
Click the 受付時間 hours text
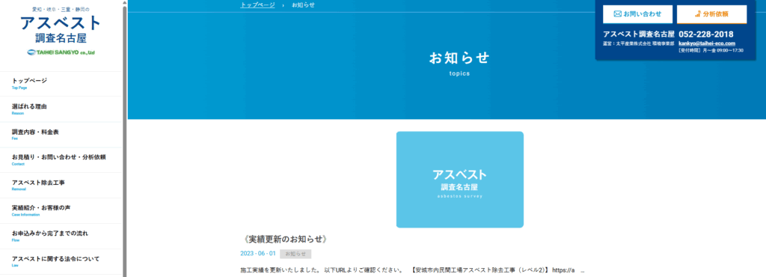pos(711,50)
